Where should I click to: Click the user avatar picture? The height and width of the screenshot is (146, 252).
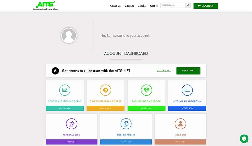click(x=69, y=35)
